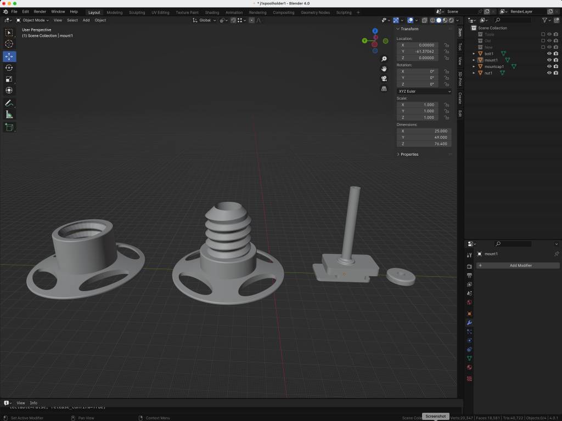Select the Cursor tool
Image resolution: width=562 pixels, height=421 pixels.
click(x=9, y=44)
